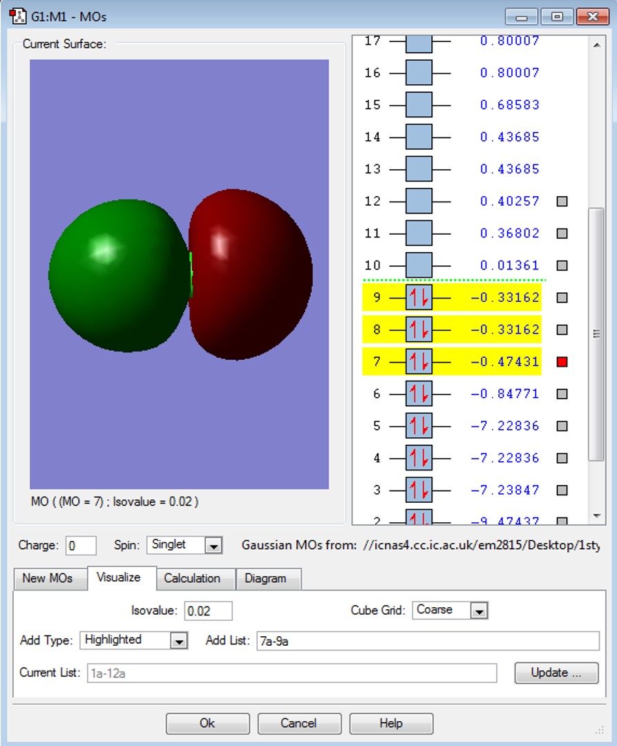
Task: Toggle the surface marker for orbital 4
Action: tap(562, 458)
